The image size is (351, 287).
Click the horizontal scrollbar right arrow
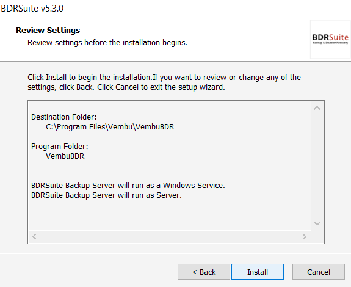304,236
